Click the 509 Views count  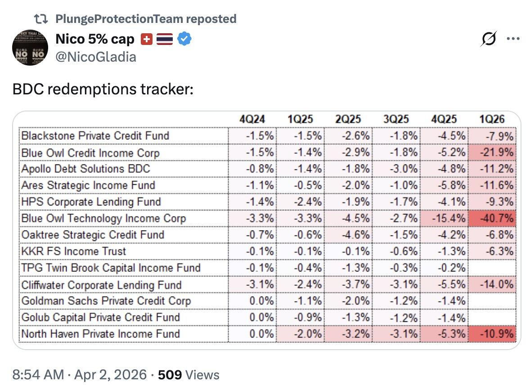click(x=189, y=374)
